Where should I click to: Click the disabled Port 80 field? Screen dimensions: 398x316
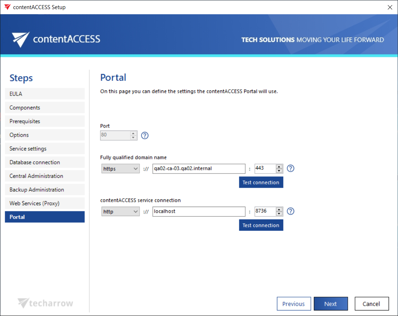115,135
